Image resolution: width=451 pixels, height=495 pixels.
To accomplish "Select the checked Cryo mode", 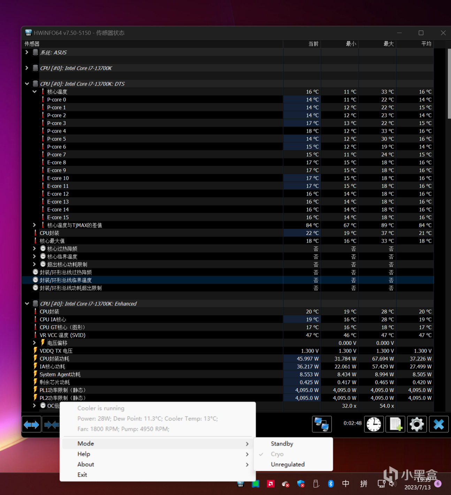I will pos(293,454).
